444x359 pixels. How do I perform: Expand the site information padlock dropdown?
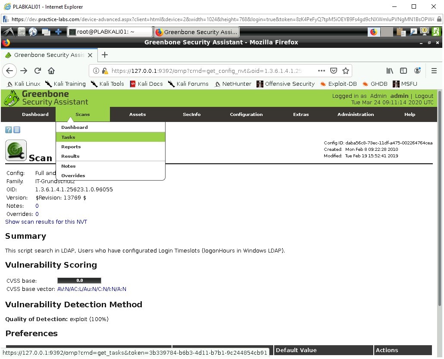coord(105,70)
